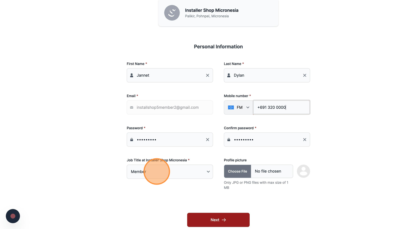The image size is (418, 229).
Task: Click the Installer Shop Micronesia logo icon
Action: (172, 13)
